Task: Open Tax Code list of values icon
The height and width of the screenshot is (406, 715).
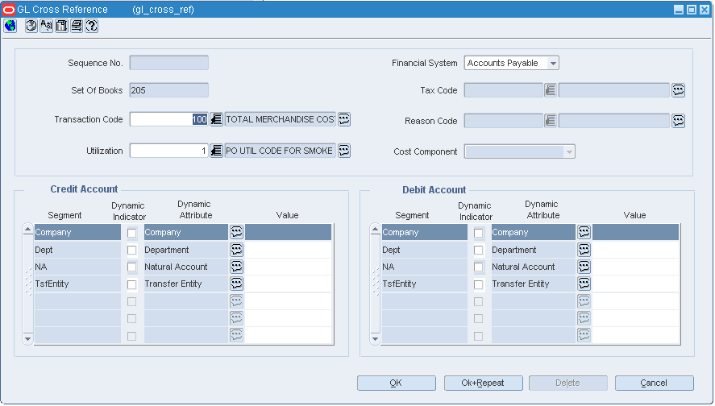Action: [x=551, y=90]
